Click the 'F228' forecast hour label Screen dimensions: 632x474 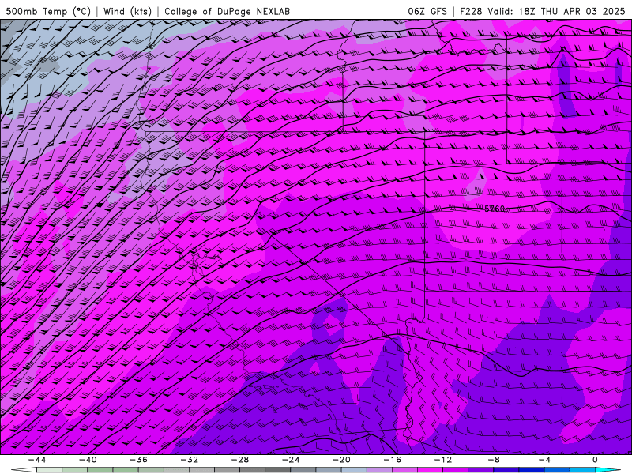tap(471, 11)
